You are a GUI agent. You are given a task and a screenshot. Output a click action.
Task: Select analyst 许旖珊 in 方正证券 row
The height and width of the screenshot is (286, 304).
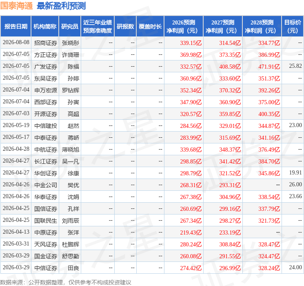70,55
